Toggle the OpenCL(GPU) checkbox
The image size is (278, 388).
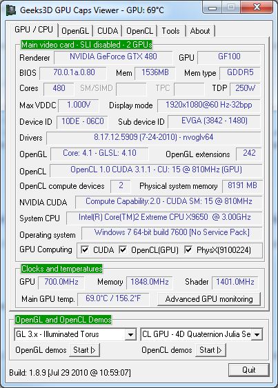[123, 249]
